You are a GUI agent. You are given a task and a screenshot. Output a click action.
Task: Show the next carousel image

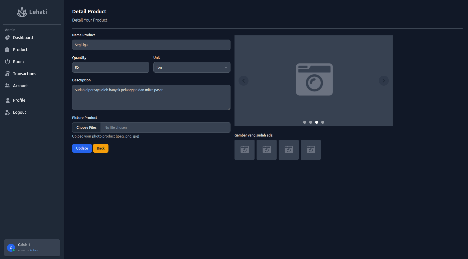tap(384, 81)
